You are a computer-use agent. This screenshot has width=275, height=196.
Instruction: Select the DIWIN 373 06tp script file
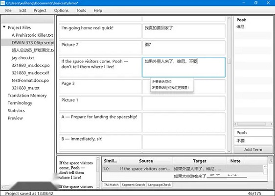(33, 43)
